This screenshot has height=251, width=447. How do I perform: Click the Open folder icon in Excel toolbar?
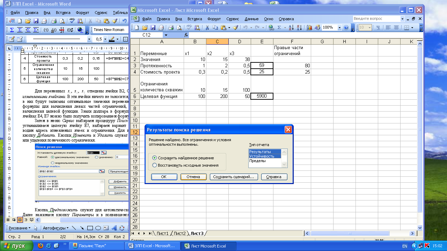pos(145,28)
